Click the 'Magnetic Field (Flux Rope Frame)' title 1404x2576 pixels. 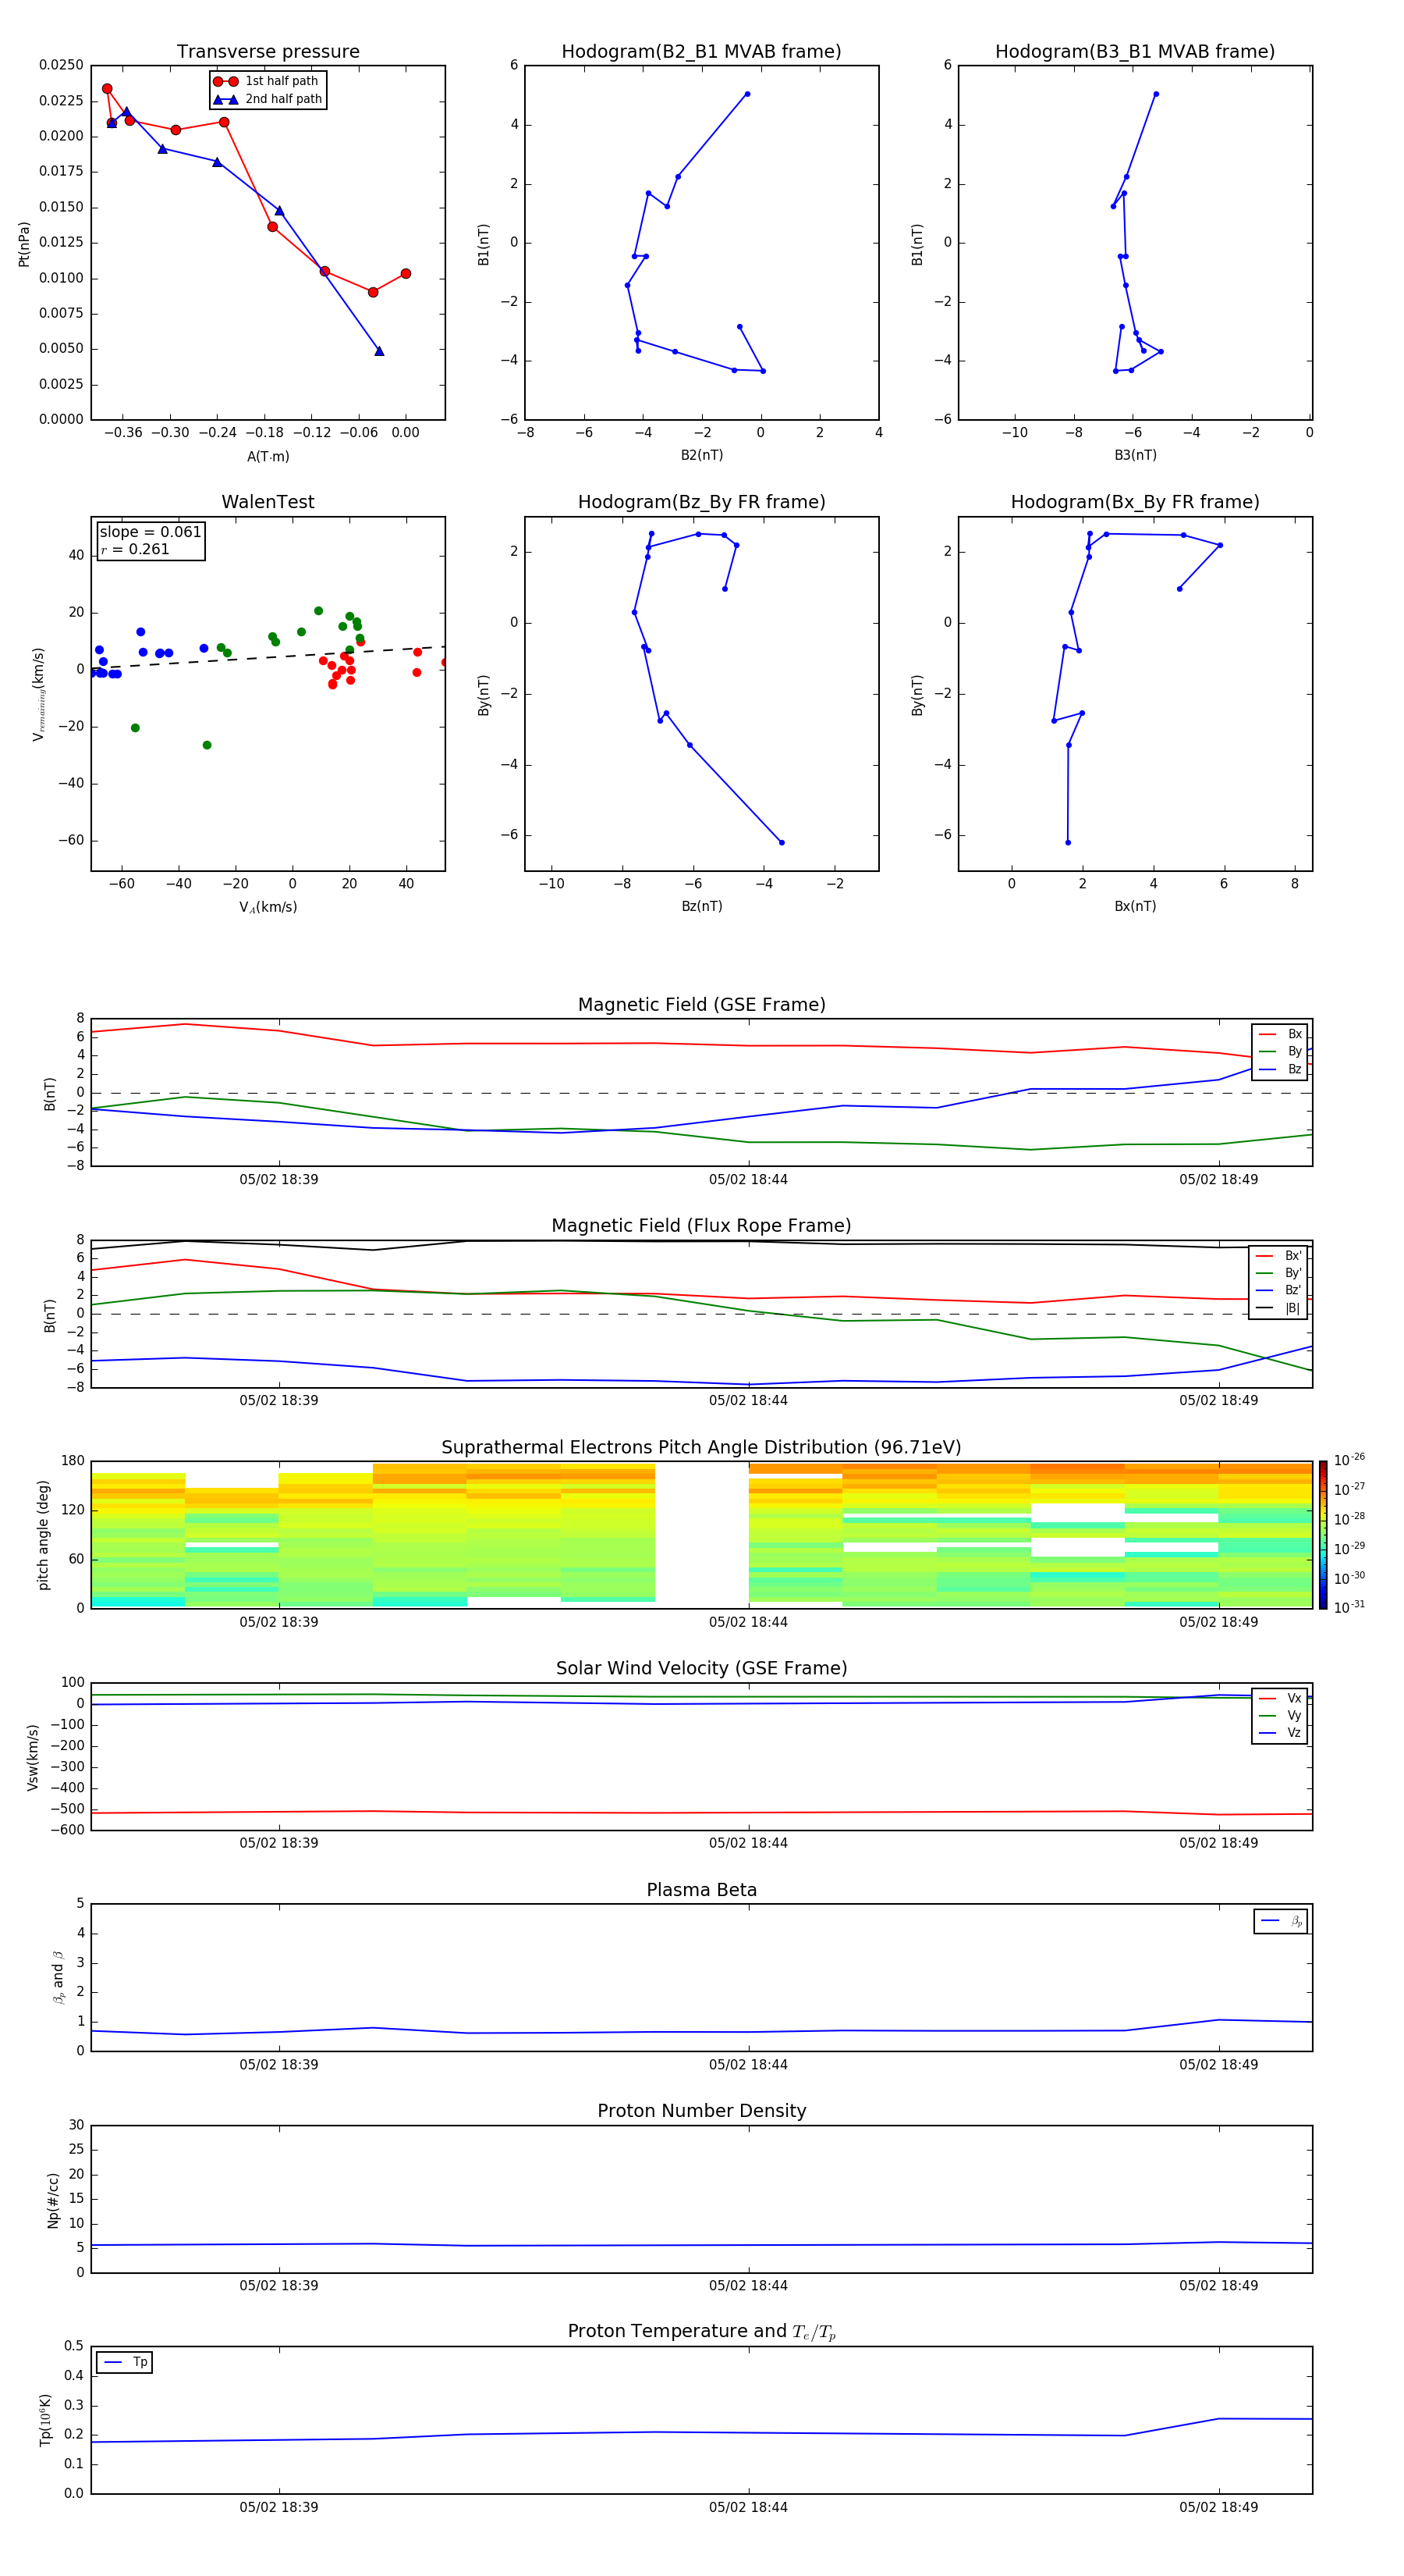[x=701, y=1226]
